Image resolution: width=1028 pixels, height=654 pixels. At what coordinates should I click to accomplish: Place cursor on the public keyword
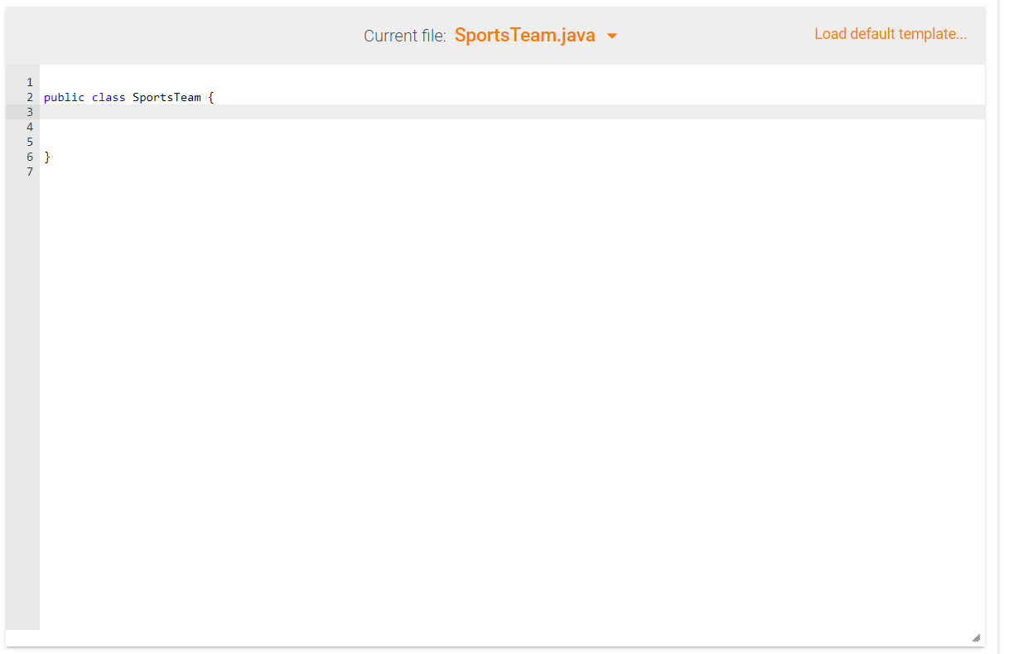pos(64,97)
